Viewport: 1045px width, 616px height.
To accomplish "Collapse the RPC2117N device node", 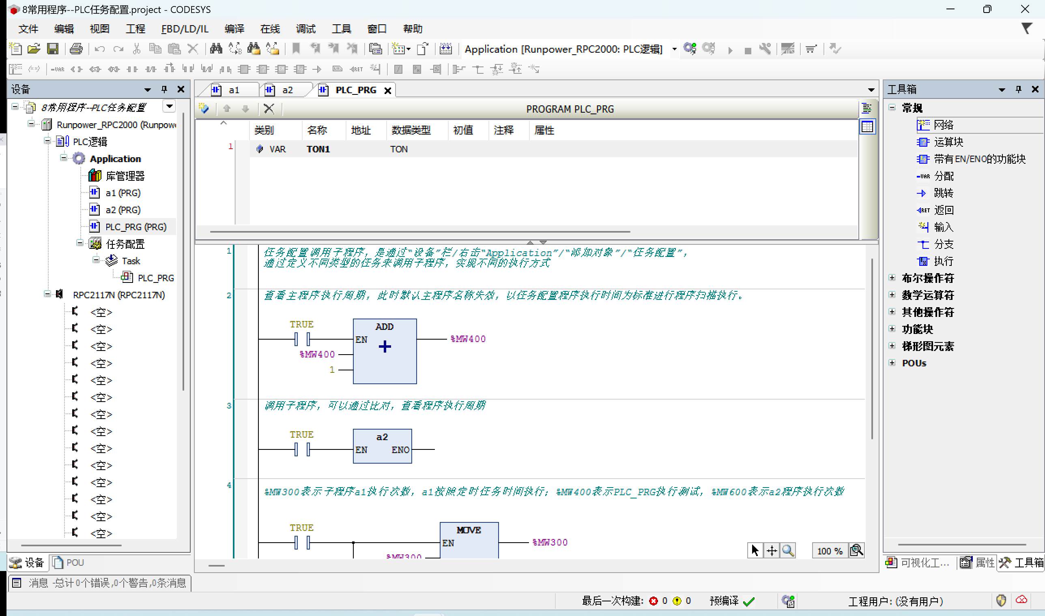I will [x=47, y=294].
